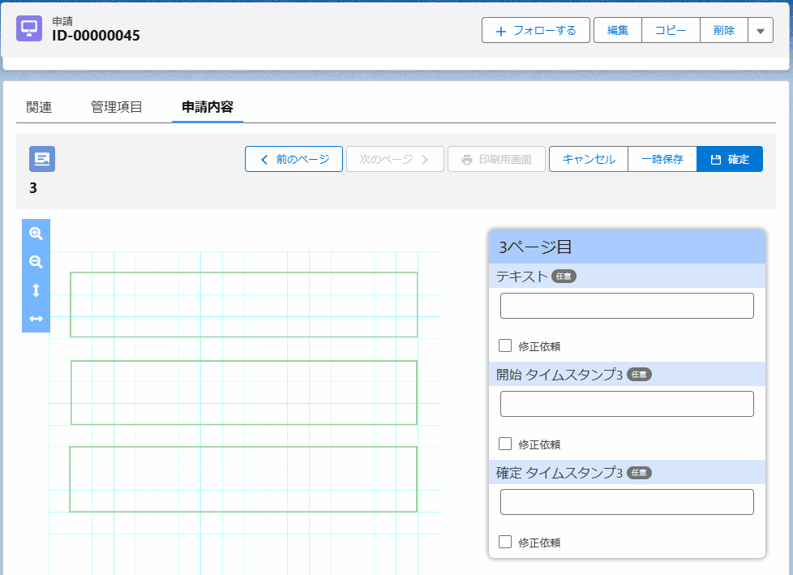Click the コピー button
793x575 pixels.
[671, 30]
